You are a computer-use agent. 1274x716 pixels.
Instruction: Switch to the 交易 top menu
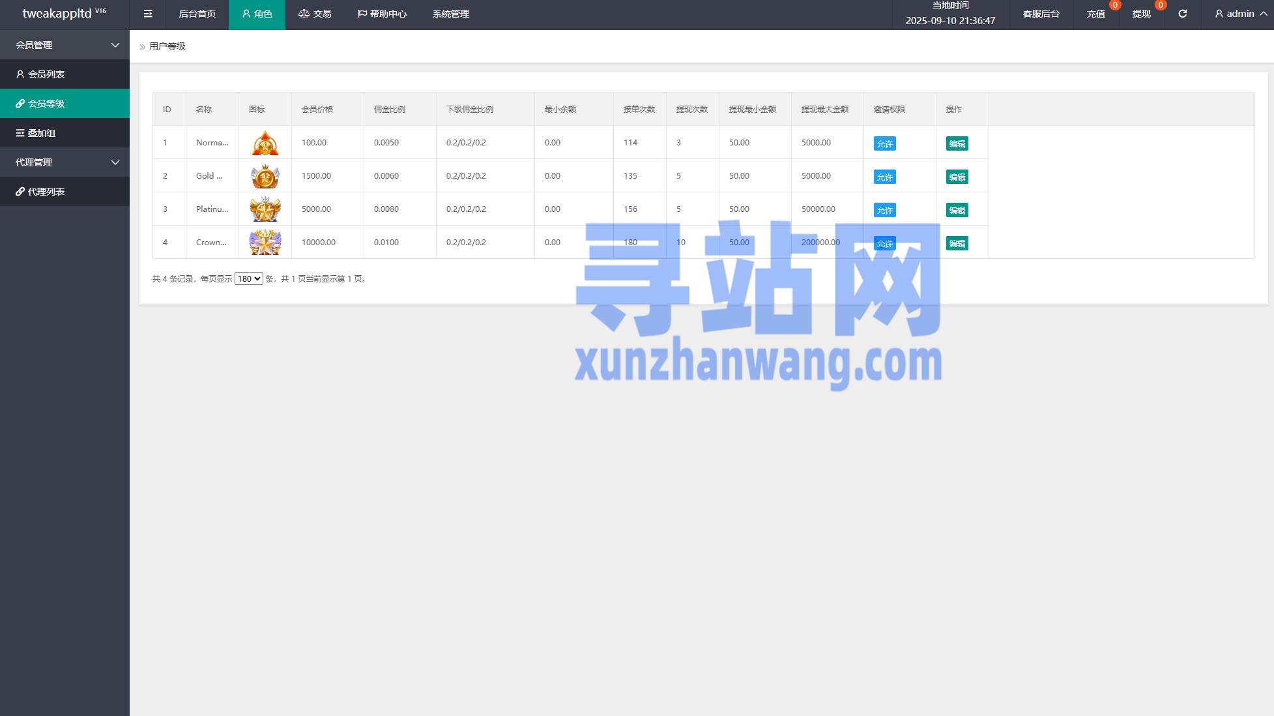click(x=315, y=14)
